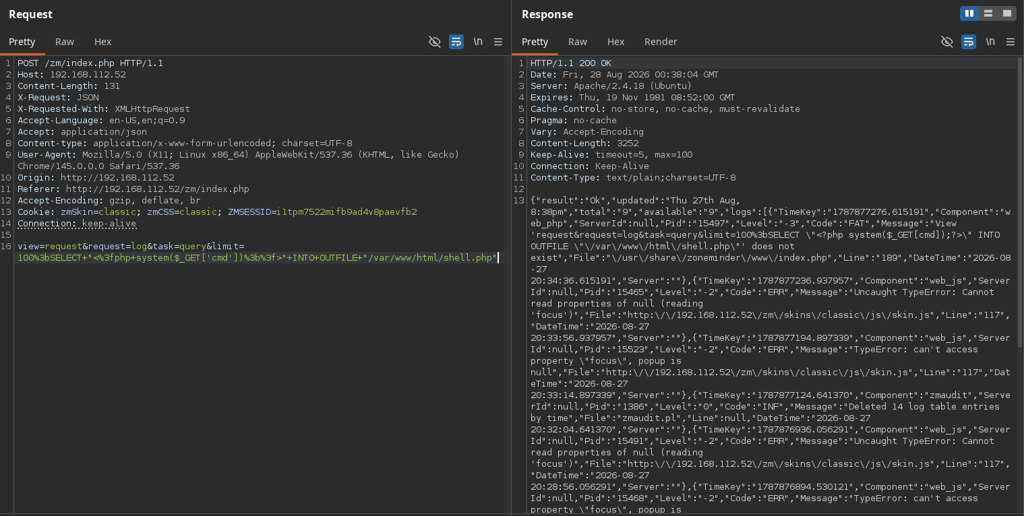Click the Keep-Alive timeout=5 header
This screenshot has height=516, width=1024.
(611, 155)
